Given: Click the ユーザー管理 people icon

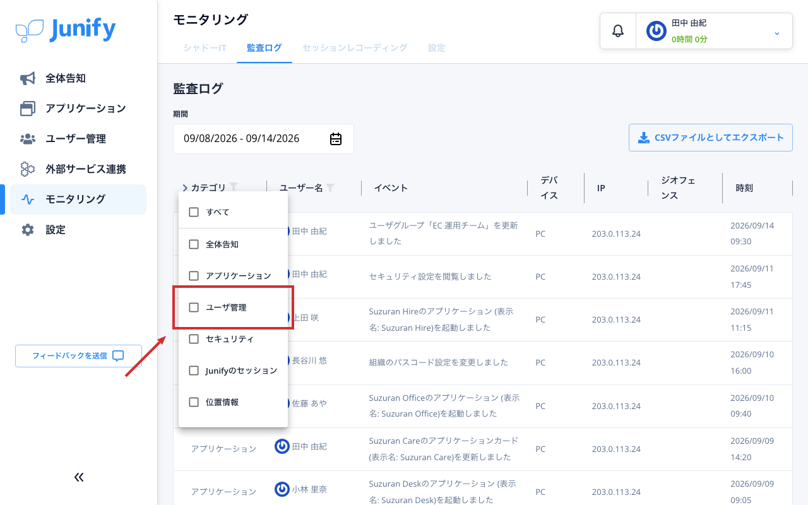Looking at the screenshot, I should 28,139.
